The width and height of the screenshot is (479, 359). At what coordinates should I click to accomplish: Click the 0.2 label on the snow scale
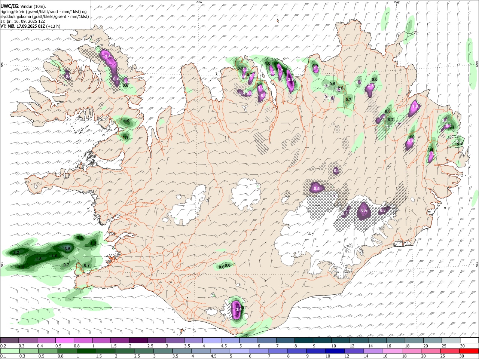[3, 346]
